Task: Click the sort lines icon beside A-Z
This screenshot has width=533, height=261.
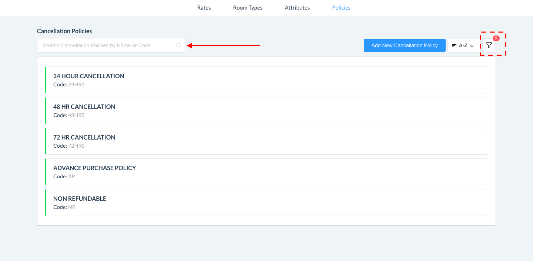Action: [x=454, y=45]
